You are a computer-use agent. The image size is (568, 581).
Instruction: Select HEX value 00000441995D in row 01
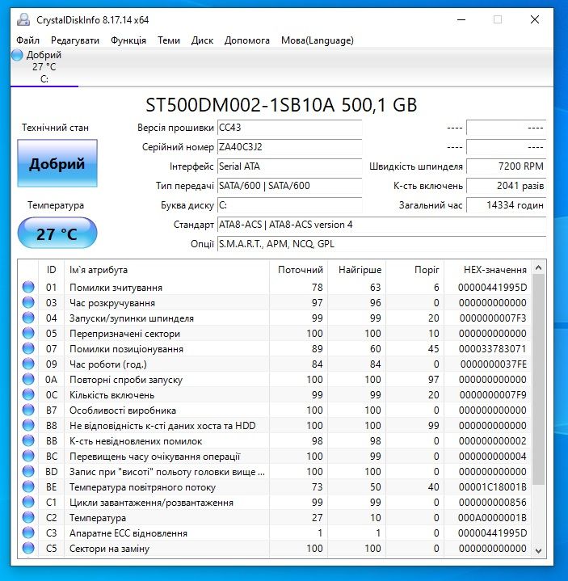(492, 287)
